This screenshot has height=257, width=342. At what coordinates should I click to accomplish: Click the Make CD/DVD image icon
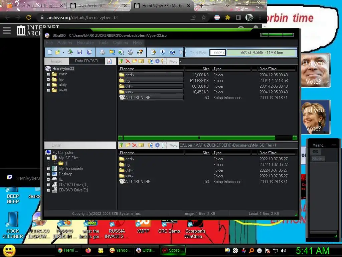click(x=102, y=52)
